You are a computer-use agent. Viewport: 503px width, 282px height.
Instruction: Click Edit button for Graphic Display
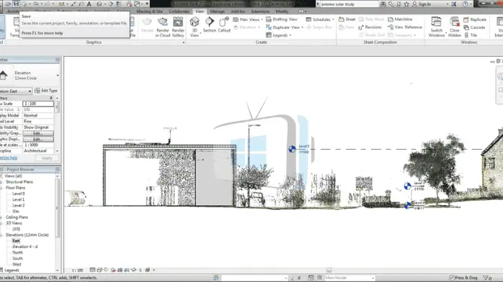[38, 140]
